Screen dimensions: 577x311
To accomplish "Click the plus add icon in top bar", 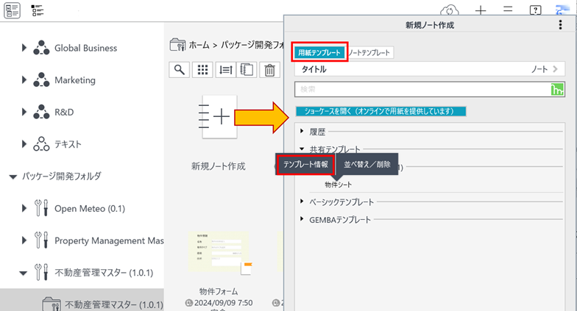I will coord(481,10).
